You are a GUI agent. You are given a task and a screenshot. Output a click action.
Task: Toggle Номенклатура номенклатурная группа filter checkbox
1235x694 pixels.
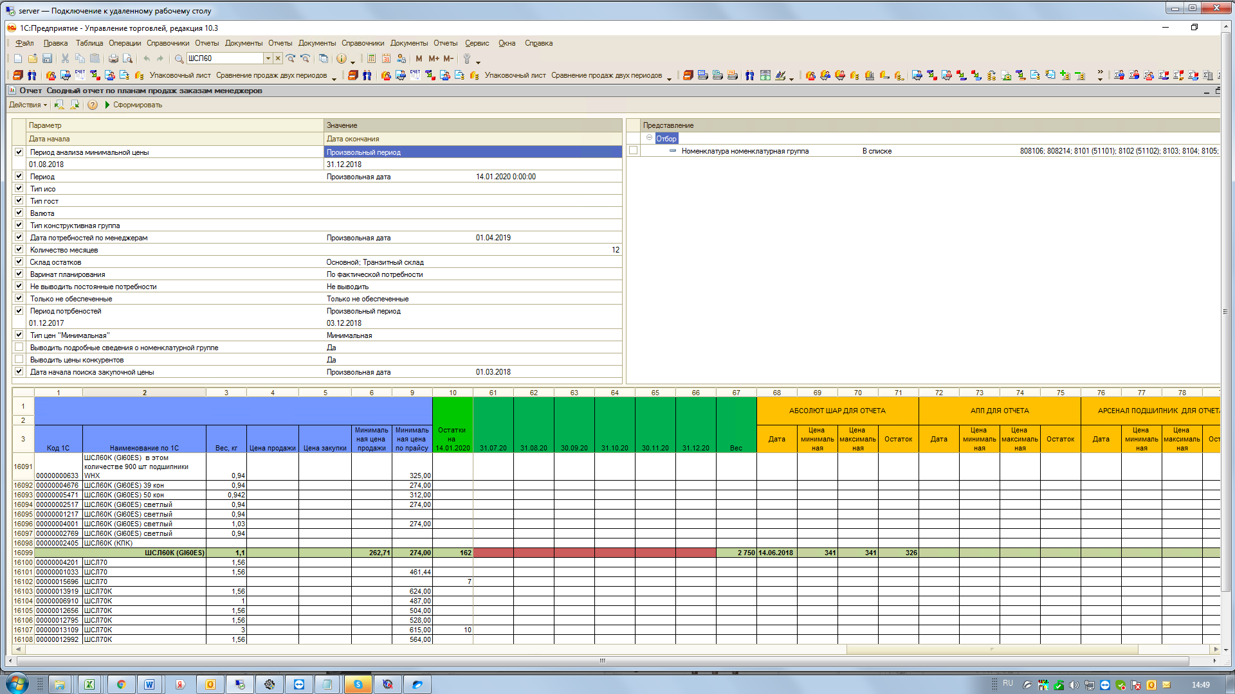pyautogui.click(x=633, y=150)
